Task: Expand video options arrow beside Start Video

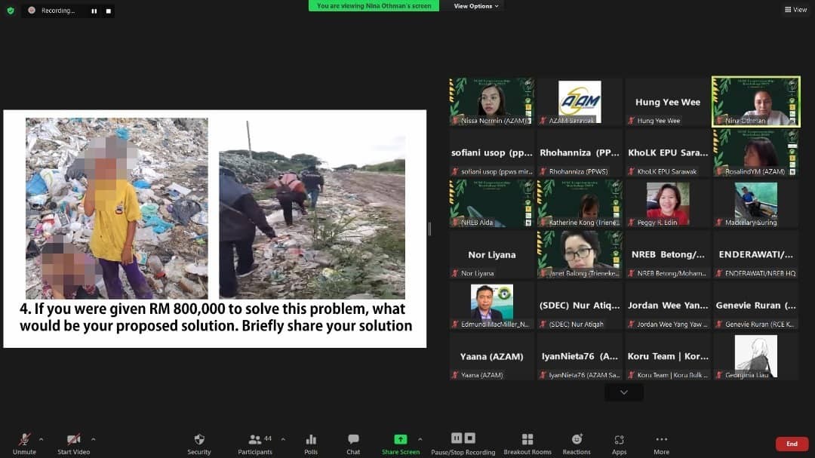Action: [94, 439]
